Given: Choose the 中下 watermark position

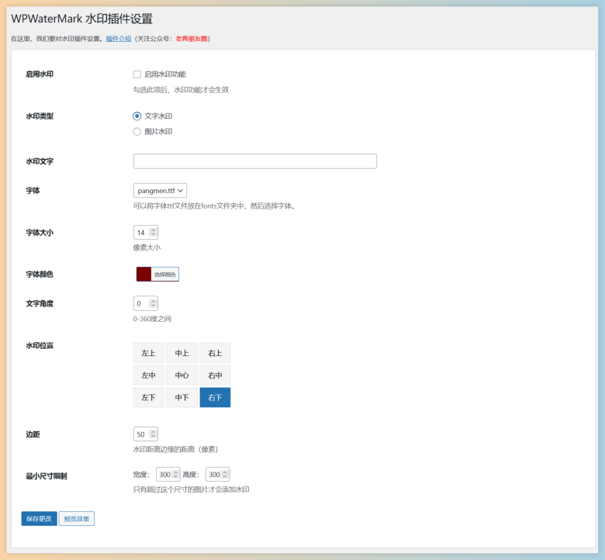Looking at the screenshot, I should point(181,398).
